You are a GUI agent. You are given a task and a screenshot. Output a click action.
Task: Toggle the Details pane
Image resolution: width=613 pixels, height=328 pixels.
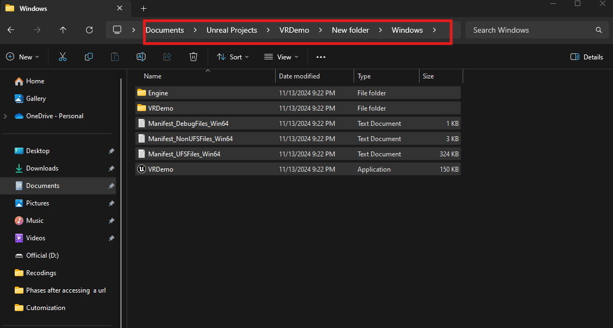point(586,57)
